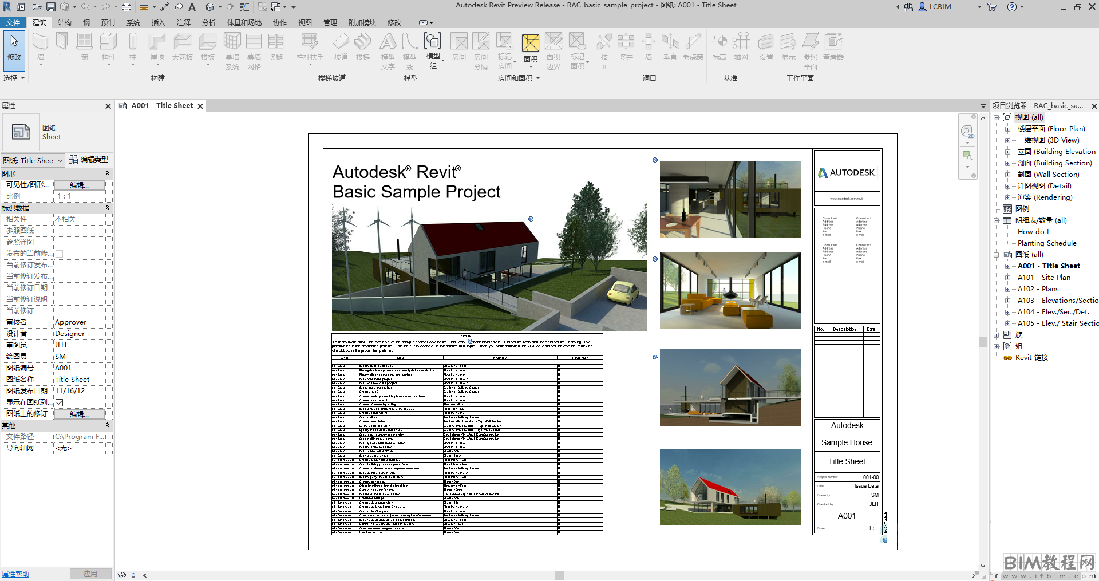1099x581 pixels.
Task: Switch to the 体量和场地 ribbon tab
Action: (x=244, y=22)
